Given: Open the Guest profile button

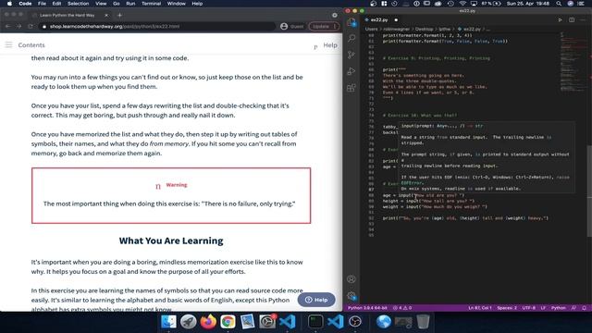Looking at the screenshot, I should (292, 27).
